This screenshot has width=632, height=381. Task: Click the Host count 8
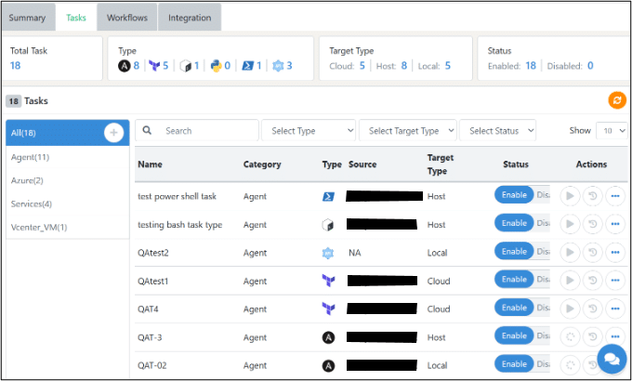point(404,66)
